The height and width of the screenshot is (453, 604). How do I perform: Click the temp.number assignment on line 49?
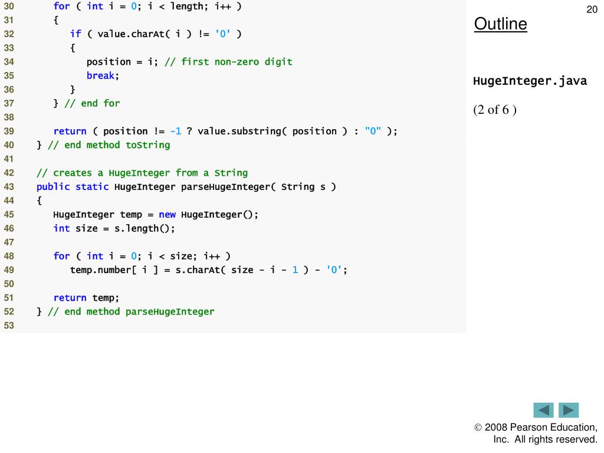(209, 270)
